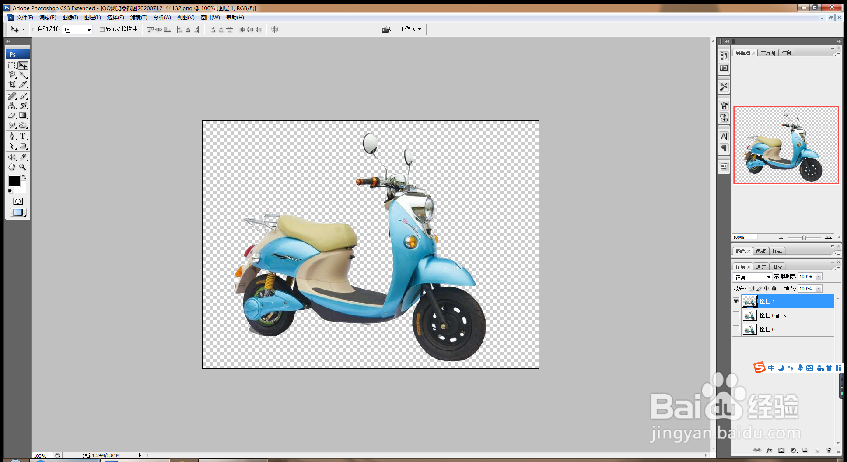Select the Eraser tool
Image resolution: width=847 pixels, height=462 pixels.
(x=12, y=115)
